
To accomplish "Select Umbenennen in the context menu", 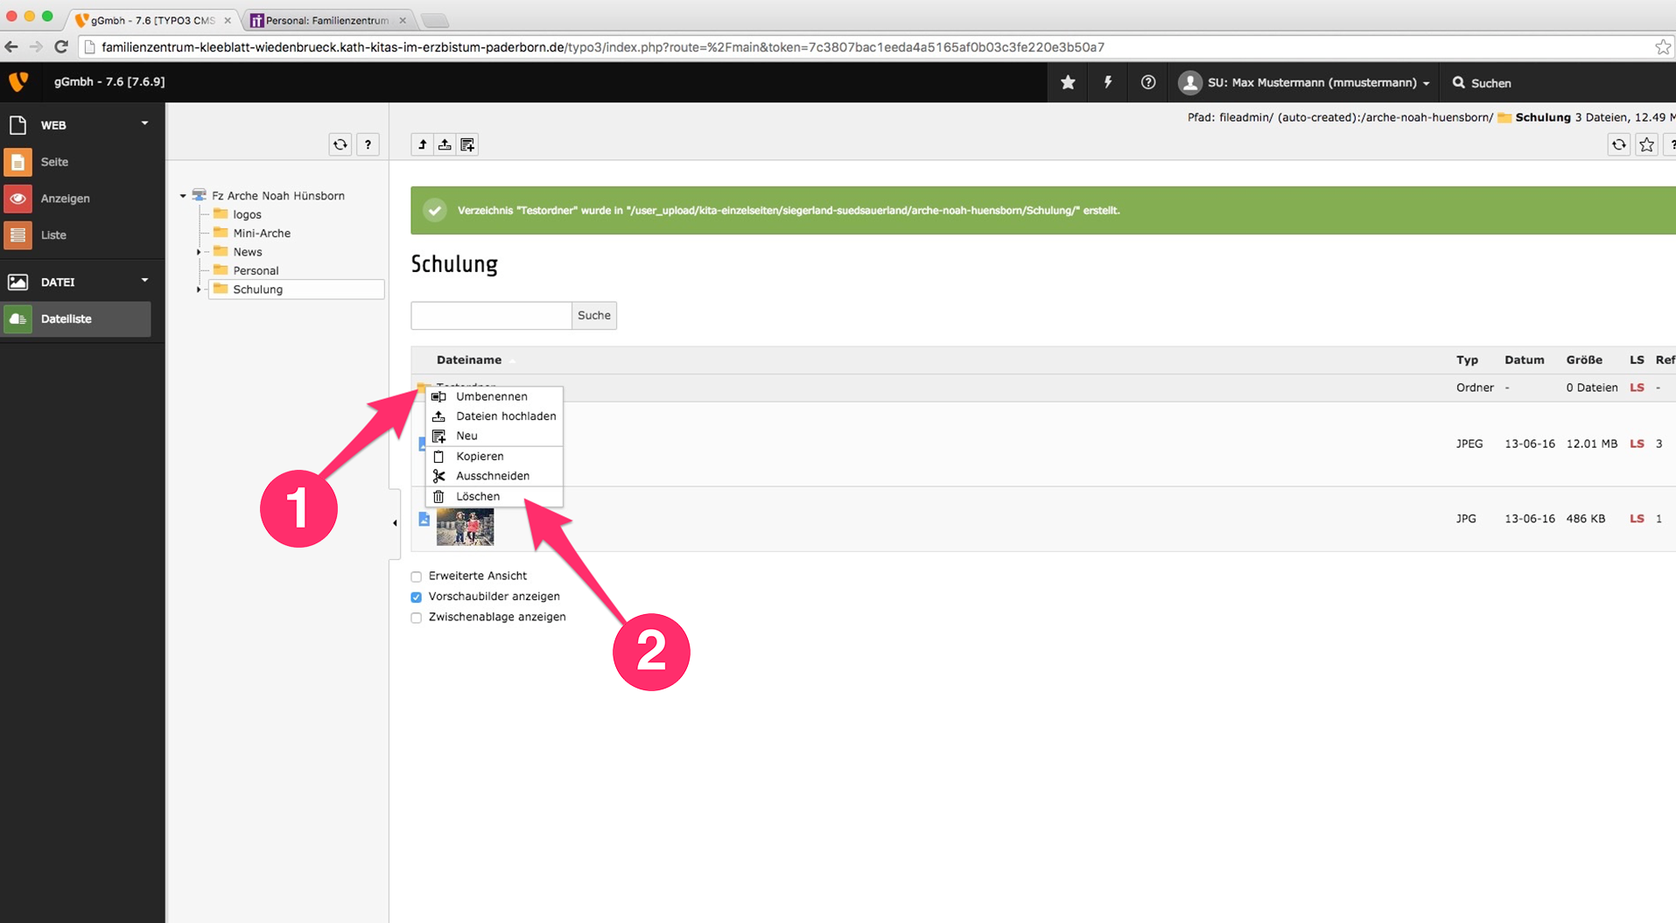I will (491, 396).
